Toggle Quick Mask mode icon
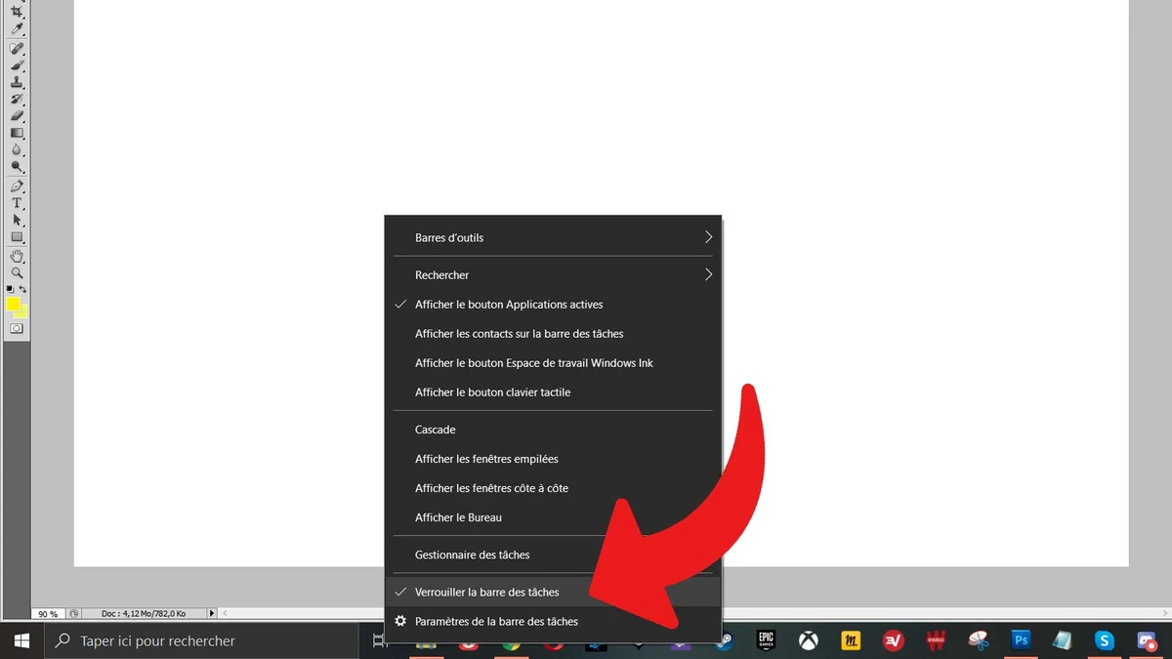 click(x=17, y=329)
